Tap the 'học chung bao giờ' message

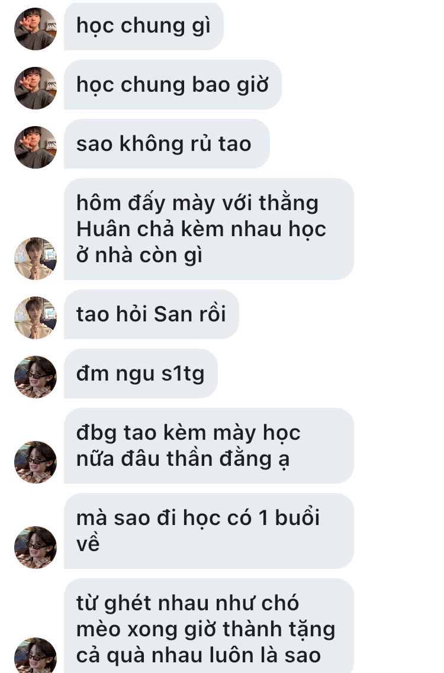[x=173, y=85]
